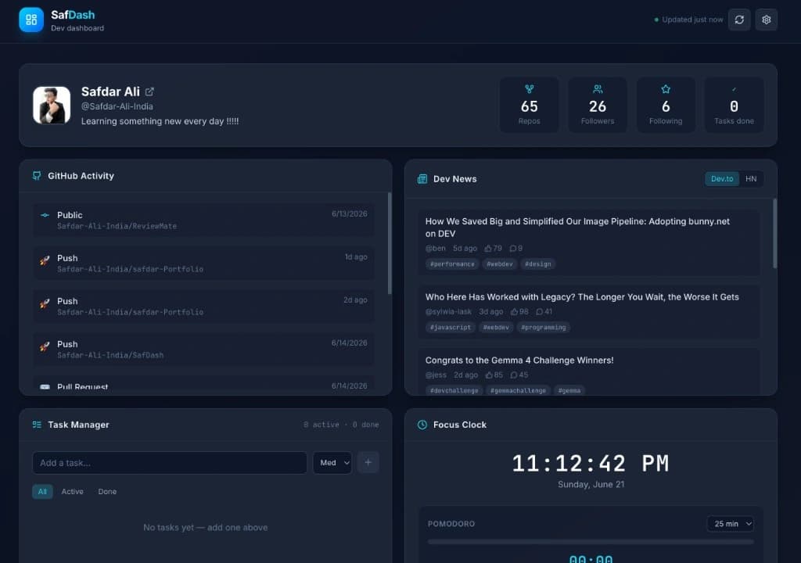This screenshot has height=563, width=801.
Task: Click the Focus Clock icon
Action: (x=422, y=425)
